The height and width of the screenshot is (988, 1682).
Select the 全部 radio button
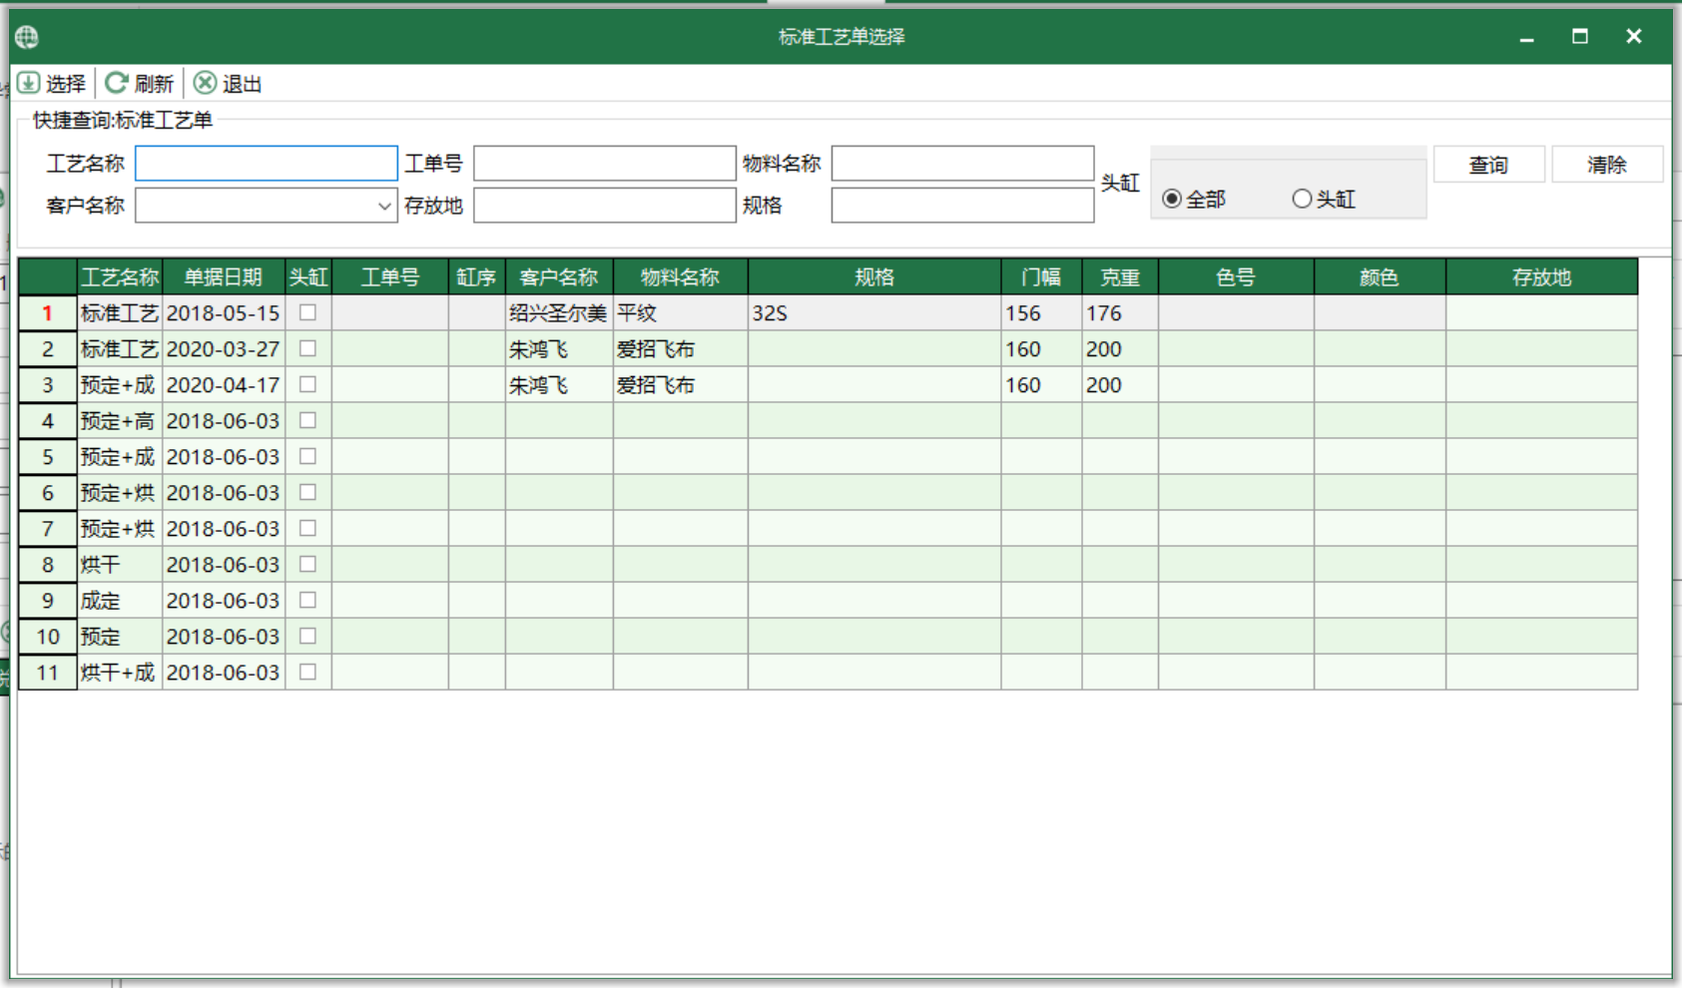pos(1172,200)
